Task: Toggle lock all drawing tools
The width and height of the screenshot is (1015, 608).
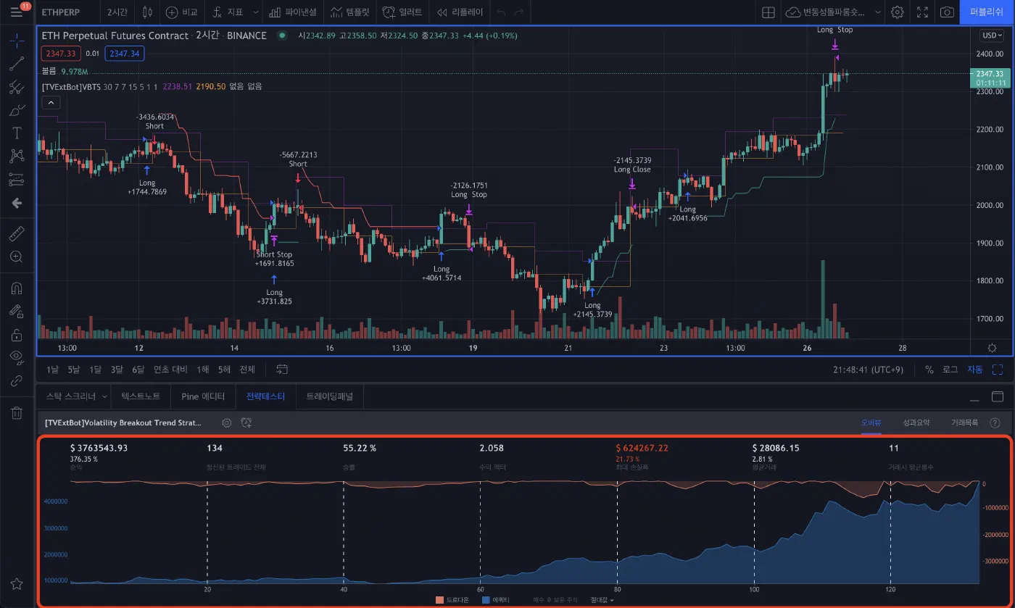Action: (x=16, y=335)
